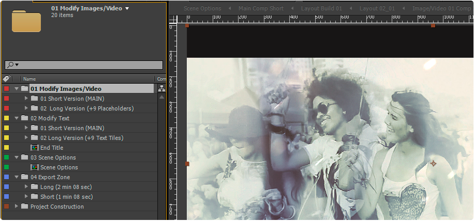
Task: Click the End Title composition icon
Action: 35,148
